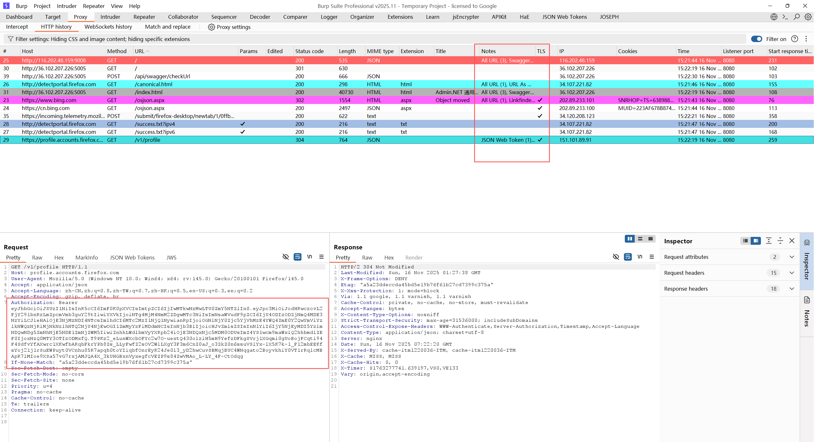Toggle hidden-characters eye icon in Response pane
This screenshot has height=442, width=814.
(x=616, y=257)
